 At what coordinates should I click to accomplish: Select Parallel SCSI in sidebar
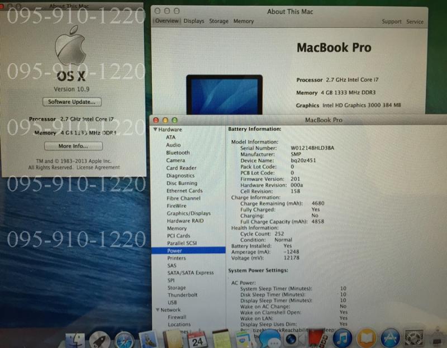pos(182,243)
